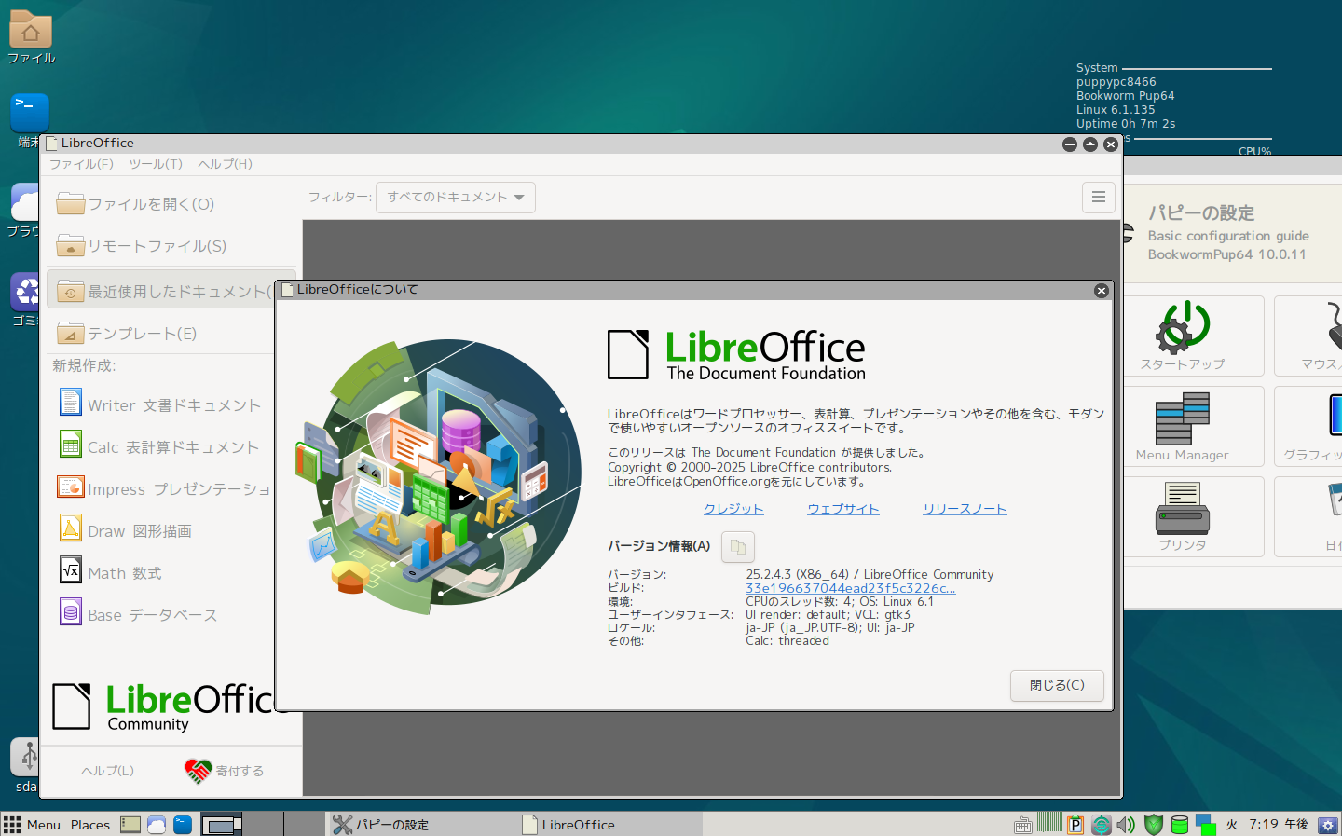The image size is (1342, 836).
Task: Open the ツール(T) menu
Action: point(156,164)
